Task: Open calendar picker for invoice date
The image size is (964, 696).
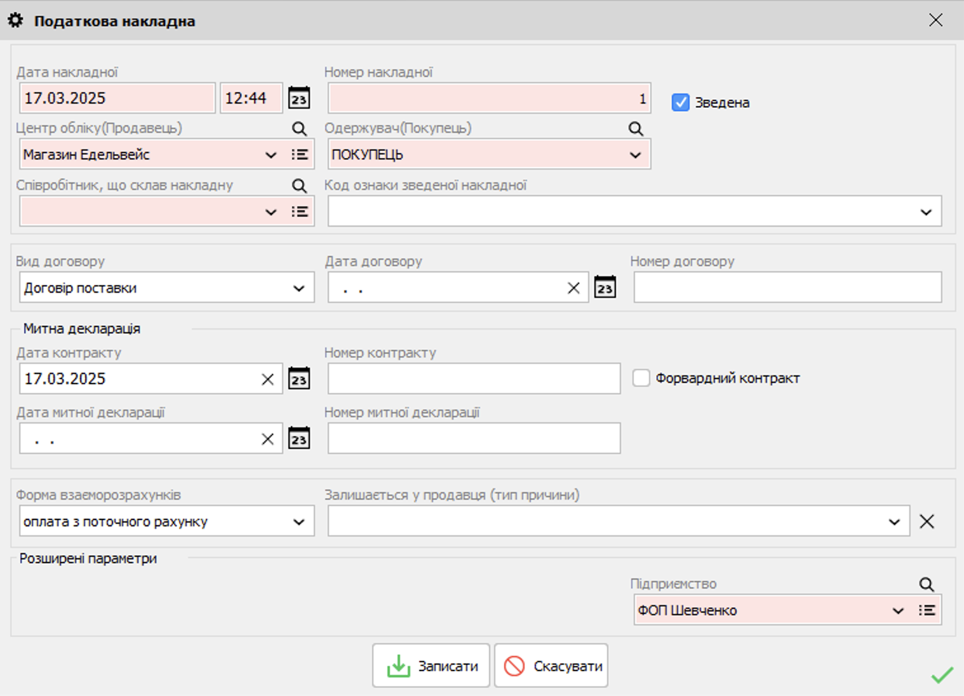Action: [298, 98]
